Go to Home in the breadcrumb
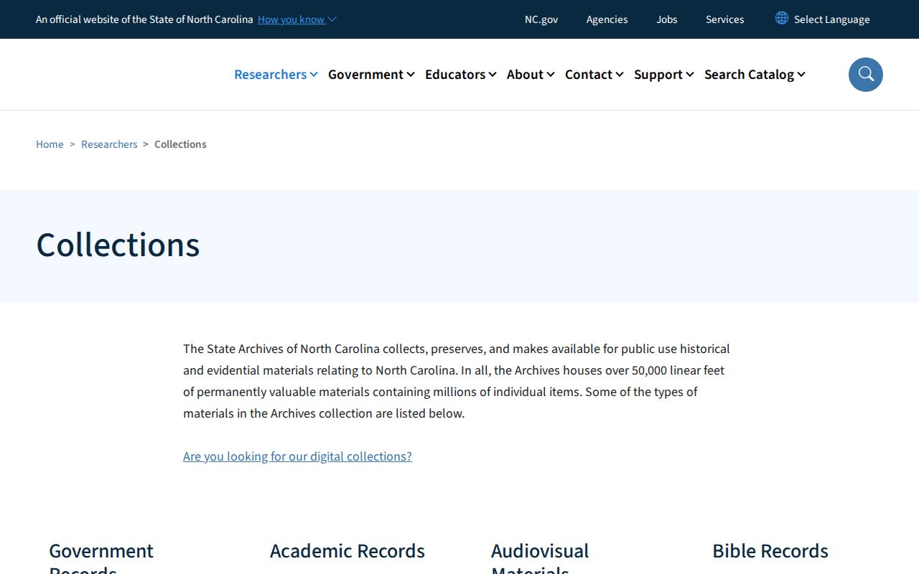 click(50, 144)
